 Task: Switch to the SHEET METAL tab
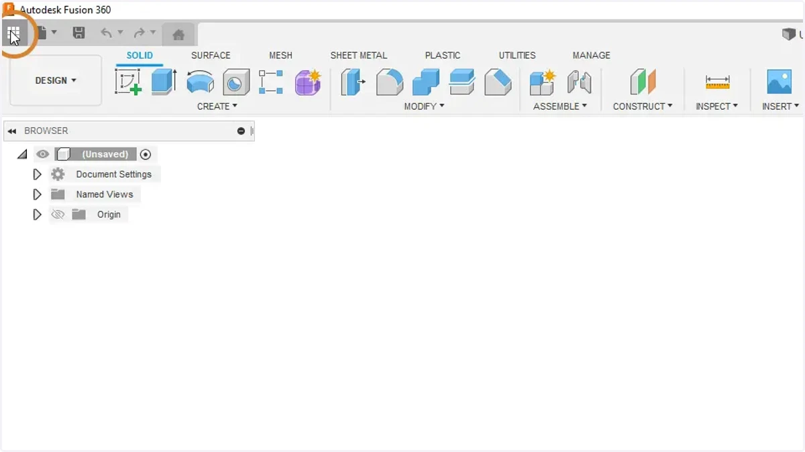pyautogui.click(x=359, y=56)
